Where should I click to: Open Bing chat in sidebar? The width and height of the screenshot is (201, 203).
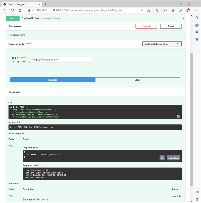(197, 25)
